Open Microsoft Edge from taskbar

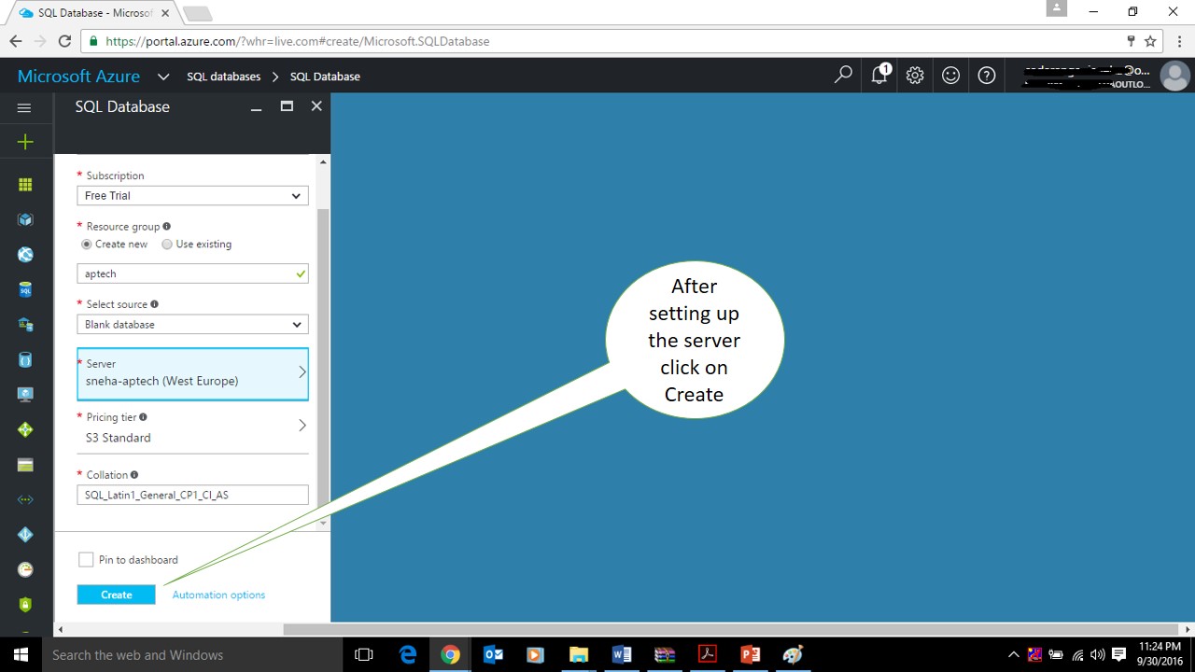(x=408, y=654)
